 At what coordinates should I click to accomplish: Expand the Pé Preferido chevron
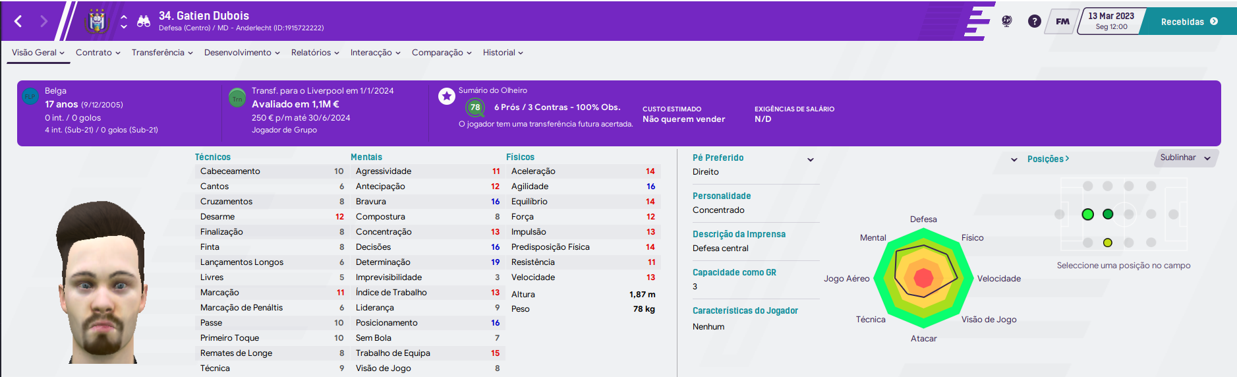(811, 159)
